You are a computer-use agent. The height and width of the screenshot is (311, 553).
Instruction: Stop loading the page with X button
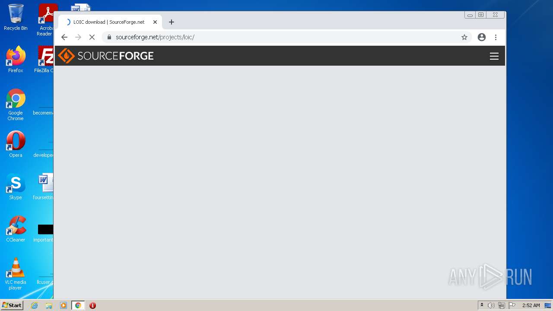click(92, 37)
